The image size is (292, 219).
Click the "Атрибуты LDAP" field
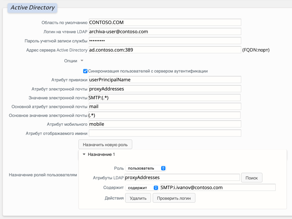[182, 177]
